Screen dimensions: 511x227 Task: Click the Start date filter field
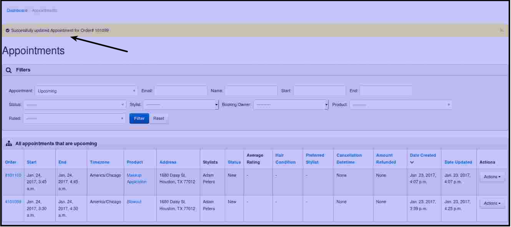320,91
